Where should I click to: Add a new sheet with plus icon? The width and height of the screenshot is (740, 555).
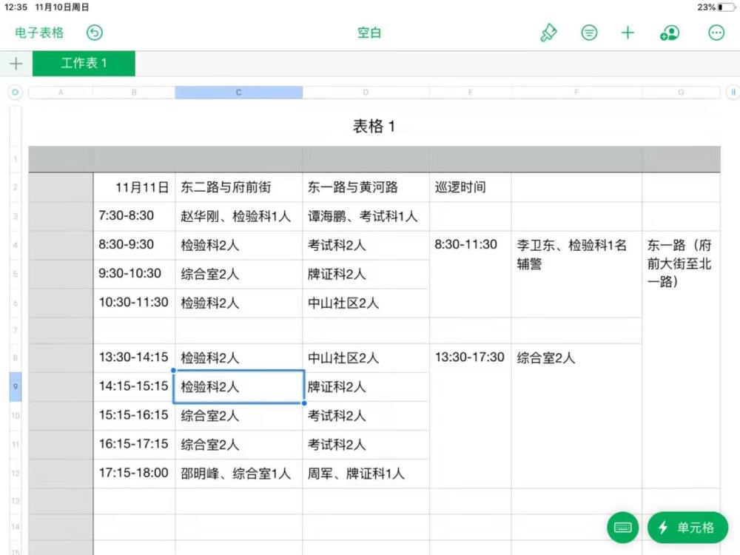[16, 63]
